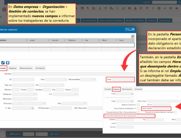Screen dimensions: 181x138
Task: Open the Histórico tab
Action: pyautogui.click(x=152, y=21)
